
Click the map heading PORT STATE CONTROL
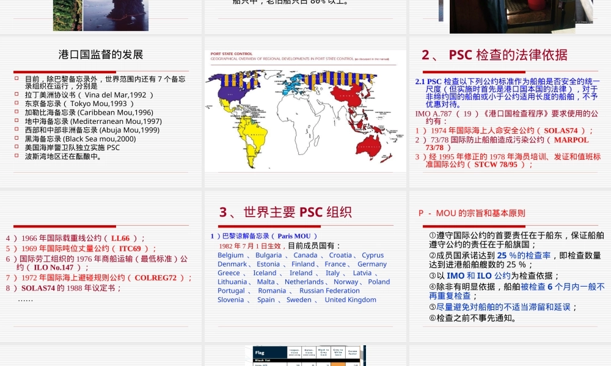point(232,54)
